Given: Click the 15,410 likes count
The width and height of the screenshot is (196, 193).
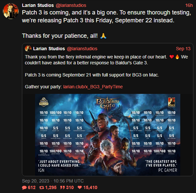Looking at the screenshot, I should [90, 187].
